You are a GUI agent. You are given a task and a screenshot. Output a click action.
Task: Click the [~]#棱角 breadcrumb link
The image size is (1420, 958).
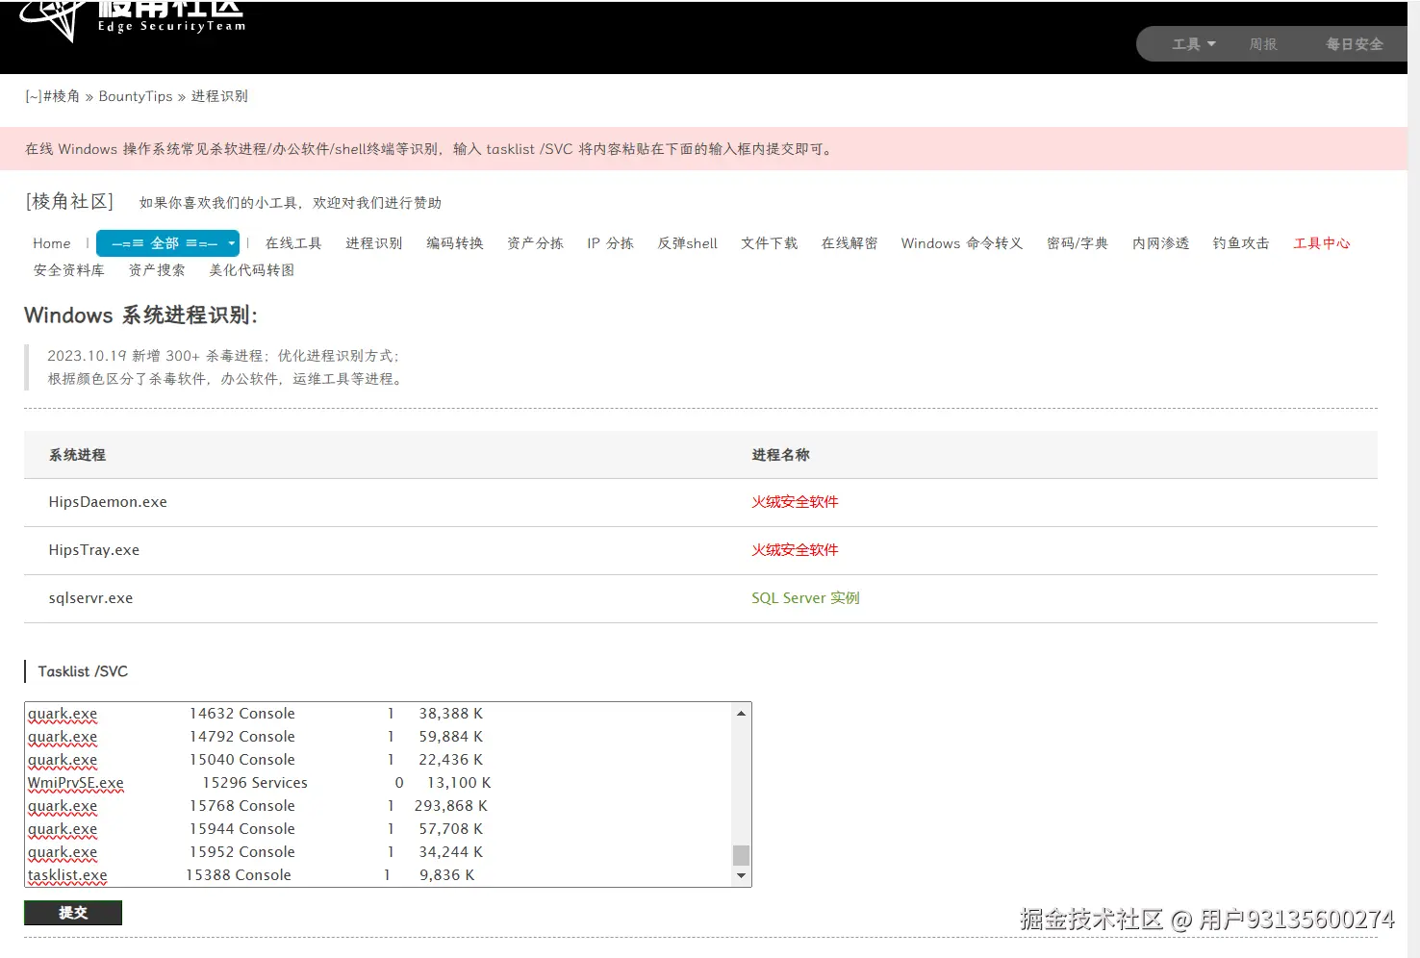[x=53, y=96]
